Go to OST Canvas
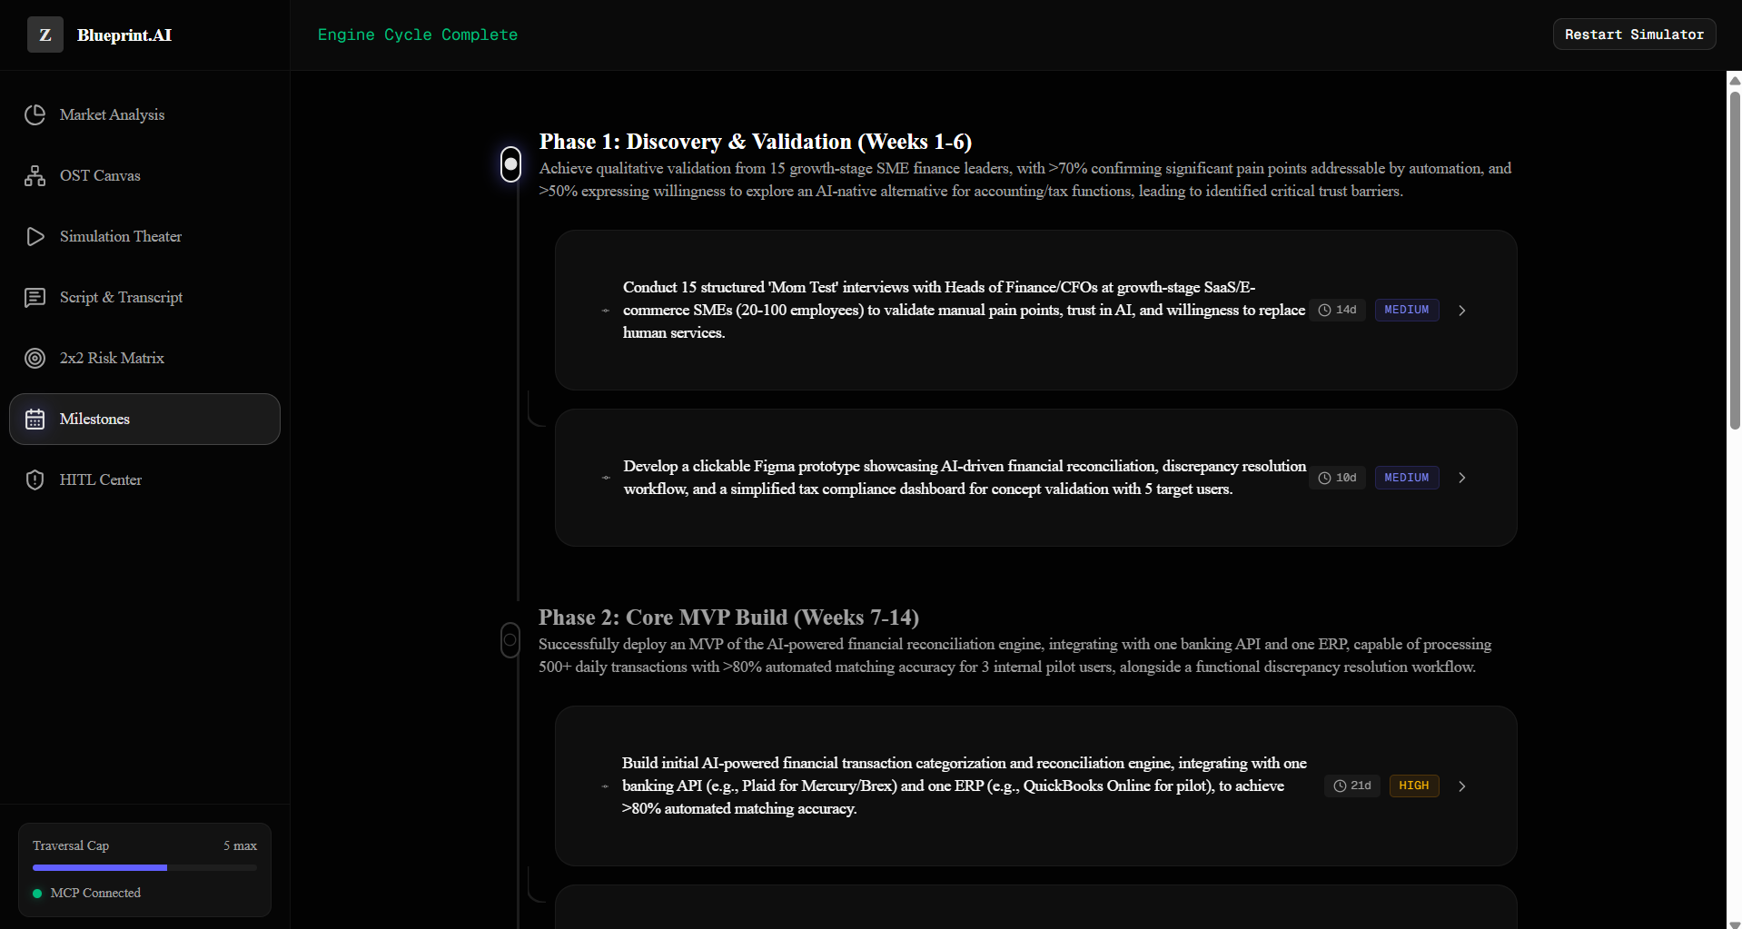The height and width of the screenshot is (929, 1742). pyautogui.click(x=144, y=175)
